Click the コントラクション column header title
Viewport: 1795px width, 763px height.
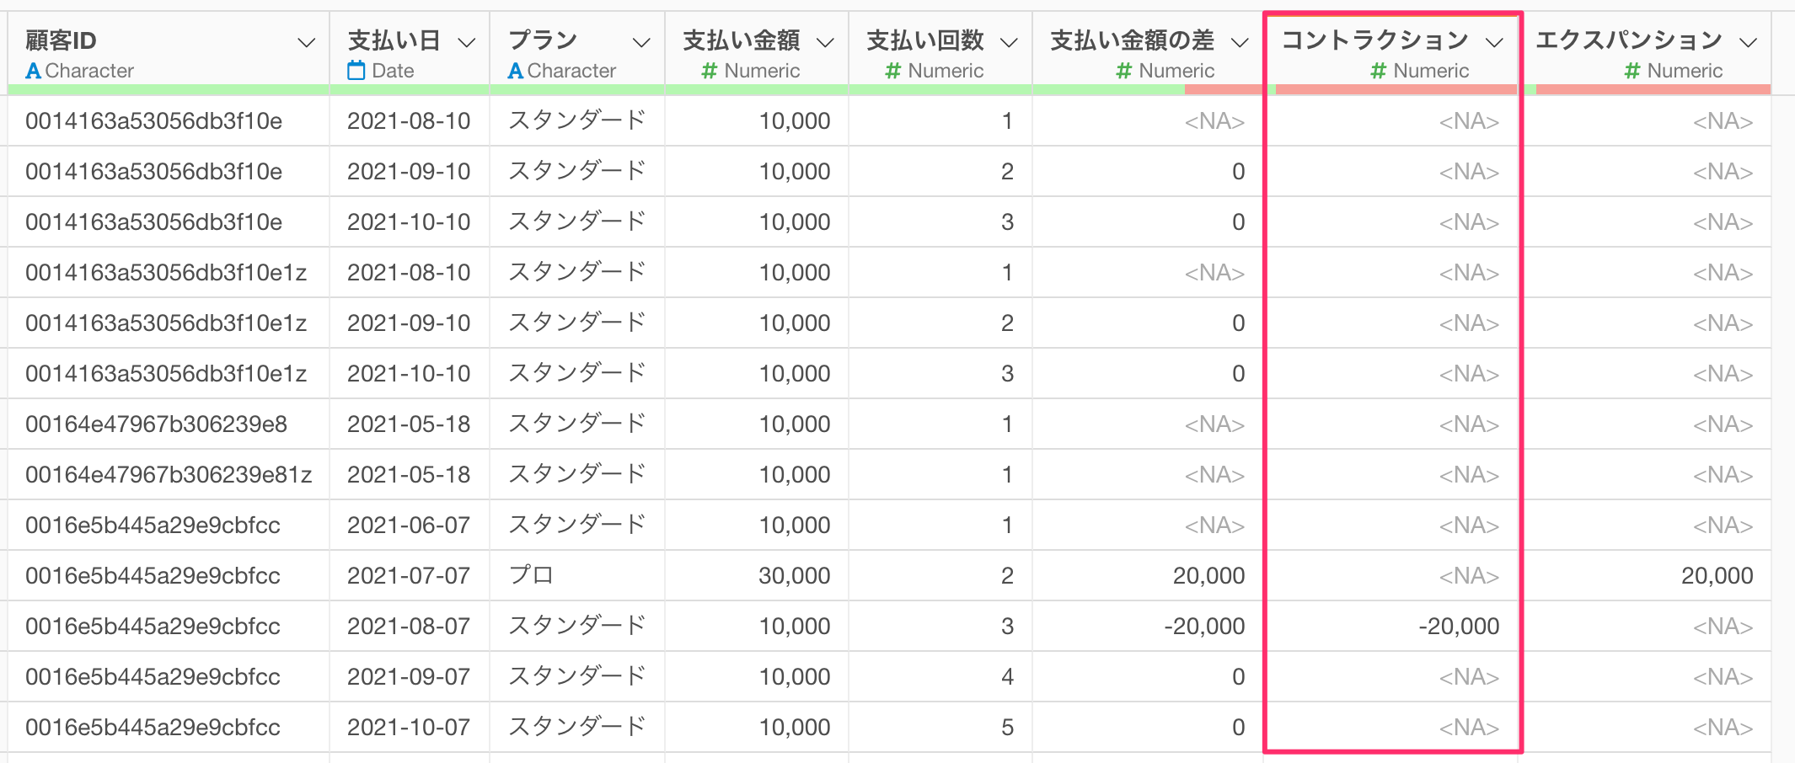point(1374,40)
